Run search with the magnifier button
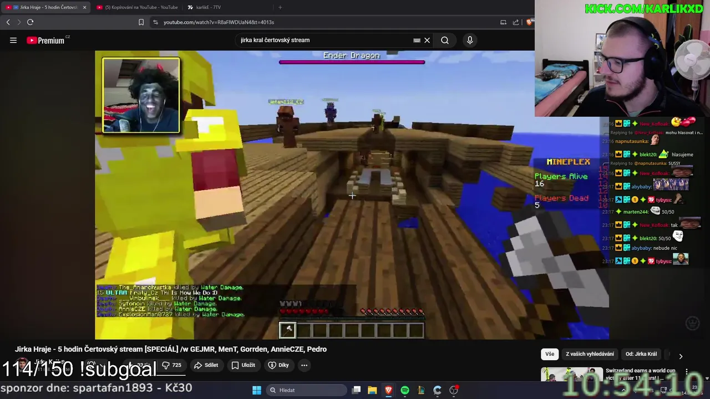This screenshot has height=399, width=710. click(x=445, y=40)
